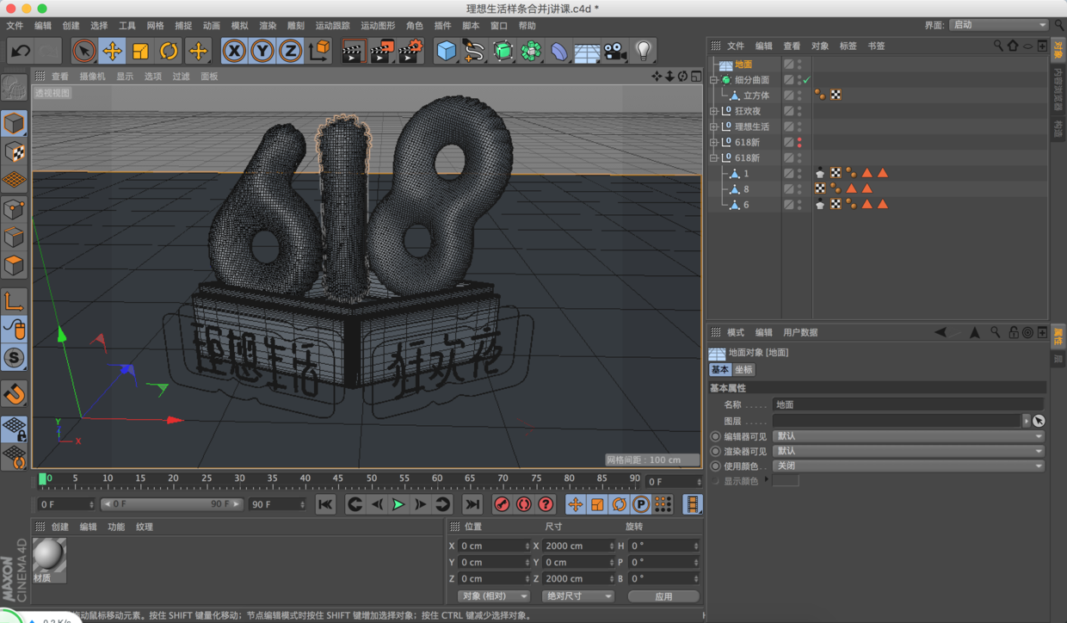1067x623 pixels.
Task: Toggle visibility dots of 地面 object
Action: pos(800,65)
